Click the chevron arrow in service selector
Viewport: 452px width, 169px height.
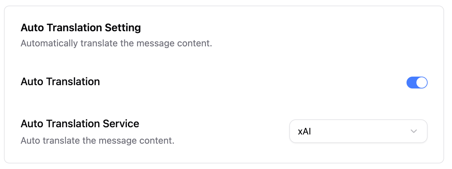tap(414, 132)
